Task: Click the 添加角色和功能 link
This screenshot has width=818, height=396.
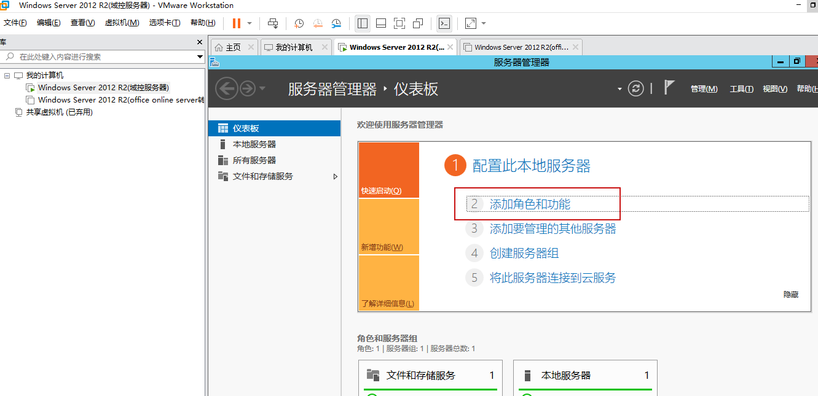Action: click(x=530, y=204)
